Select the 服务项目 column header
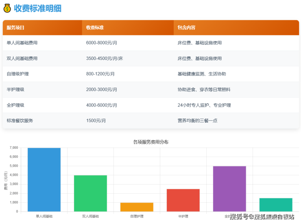This screenshot has width=301, height=223. click(16, 28)
